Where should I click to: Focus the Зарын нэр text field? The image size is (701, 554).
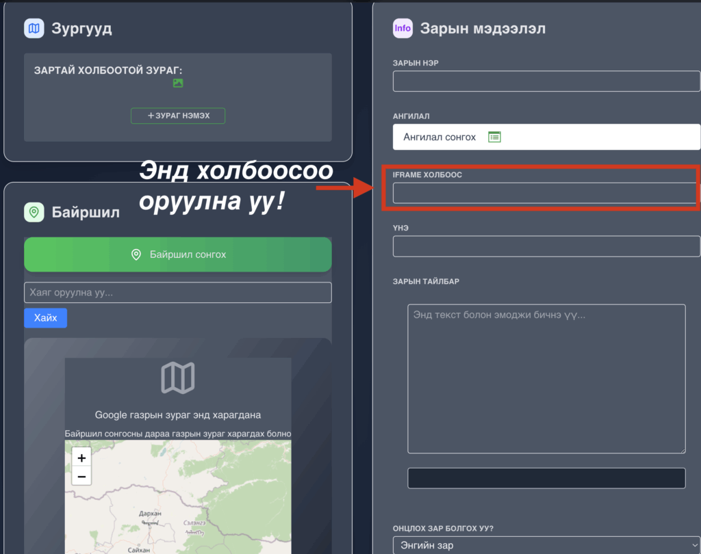tap(546, 81)
